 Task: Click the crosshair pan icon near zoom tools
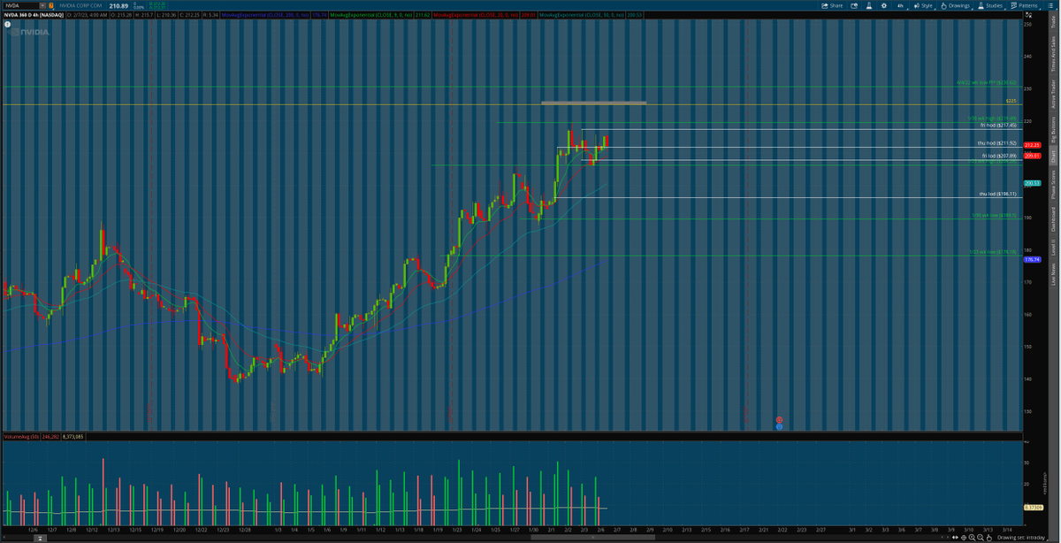click(x=964, y=537)
